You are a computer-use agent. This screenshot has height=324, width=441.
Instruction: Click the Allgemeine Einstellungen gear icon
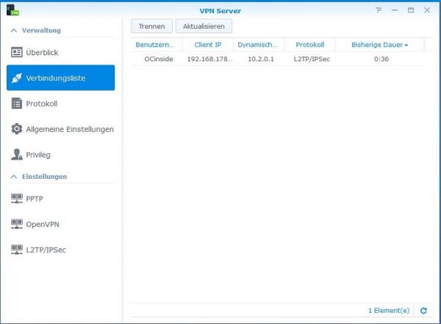[x=18, y=130]
